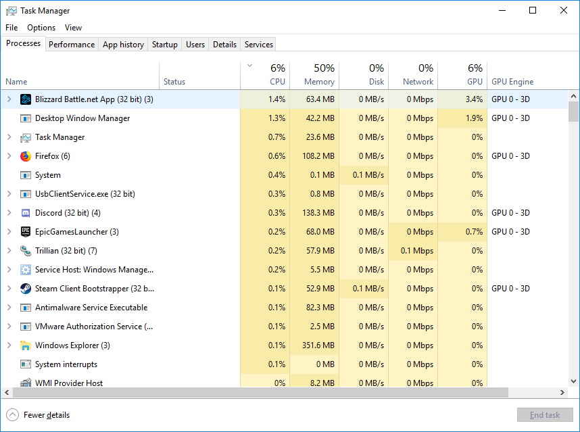Click the Fewer details link
The width and height of the screenshot is (580, 432).
pos(47,415)
